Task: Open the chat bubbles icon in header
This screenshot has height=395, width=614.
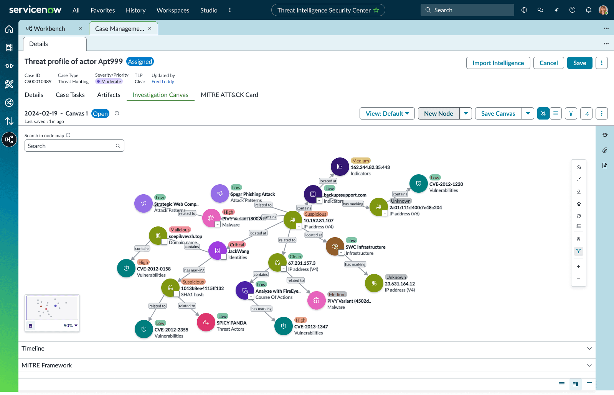Action: coord(540,10)
